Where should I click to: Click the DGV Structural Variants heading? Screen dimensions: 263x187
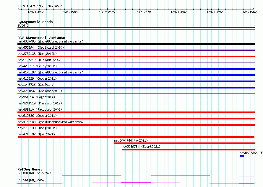41,38
